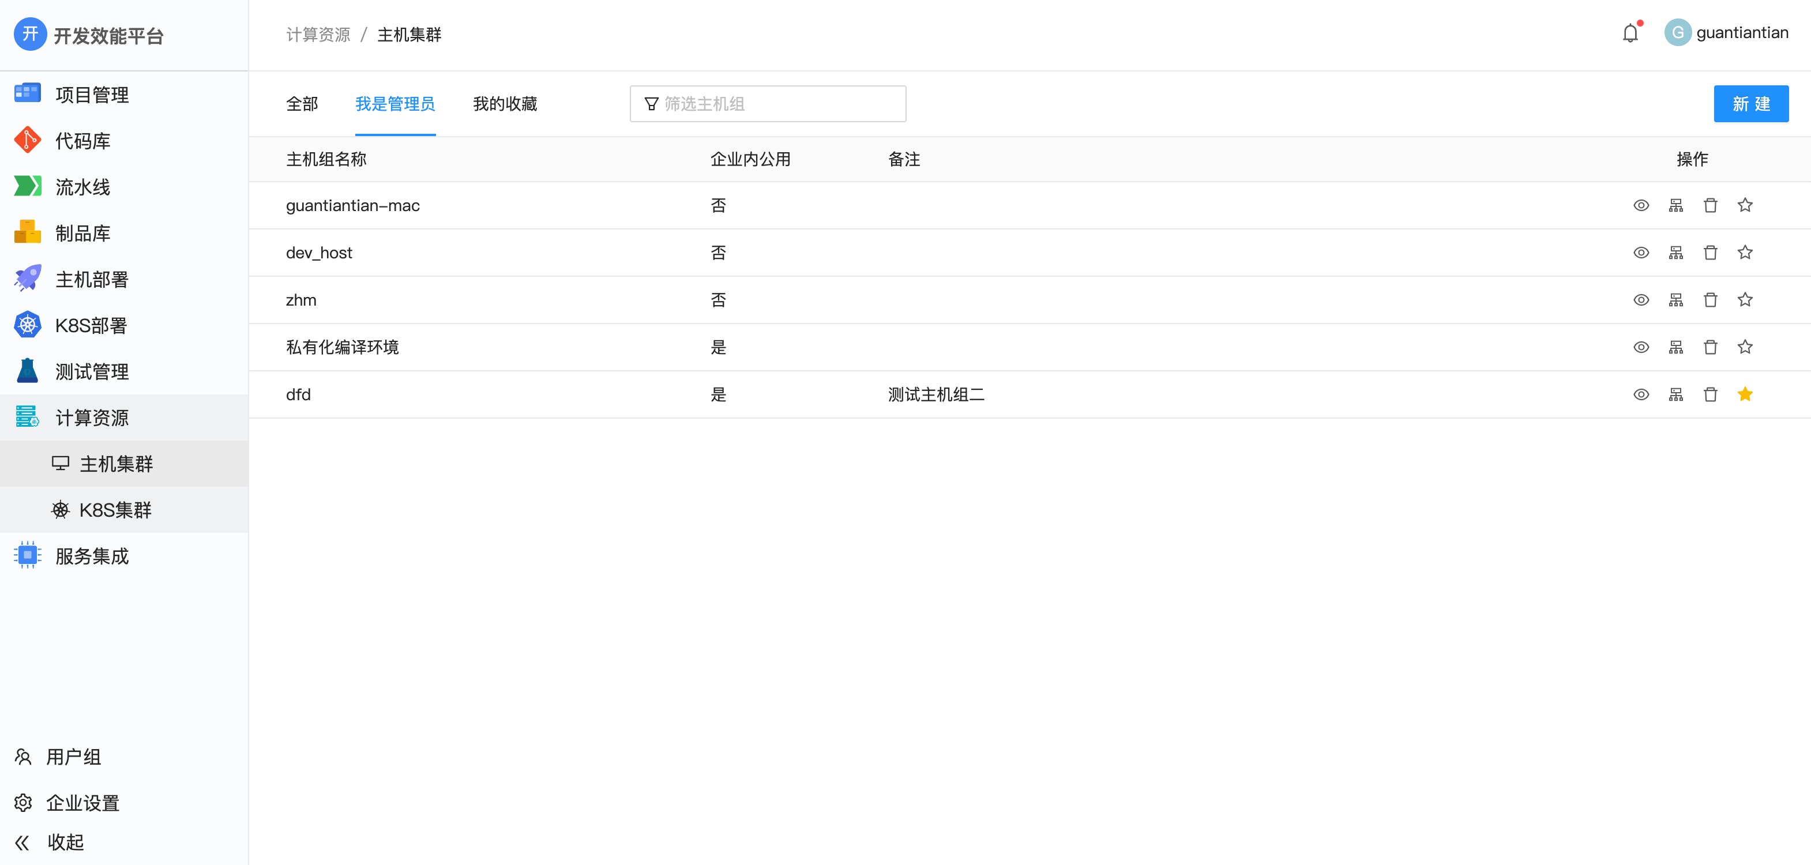Favorite the dev_host host group
1811x865 pixels.
[x=1746, y=252]
